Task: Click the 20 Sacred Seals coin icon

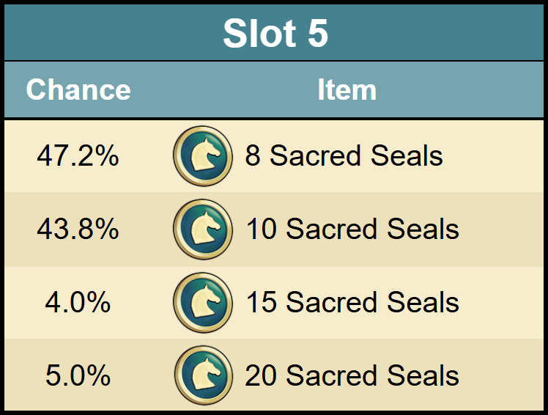Action: point(204,375)
